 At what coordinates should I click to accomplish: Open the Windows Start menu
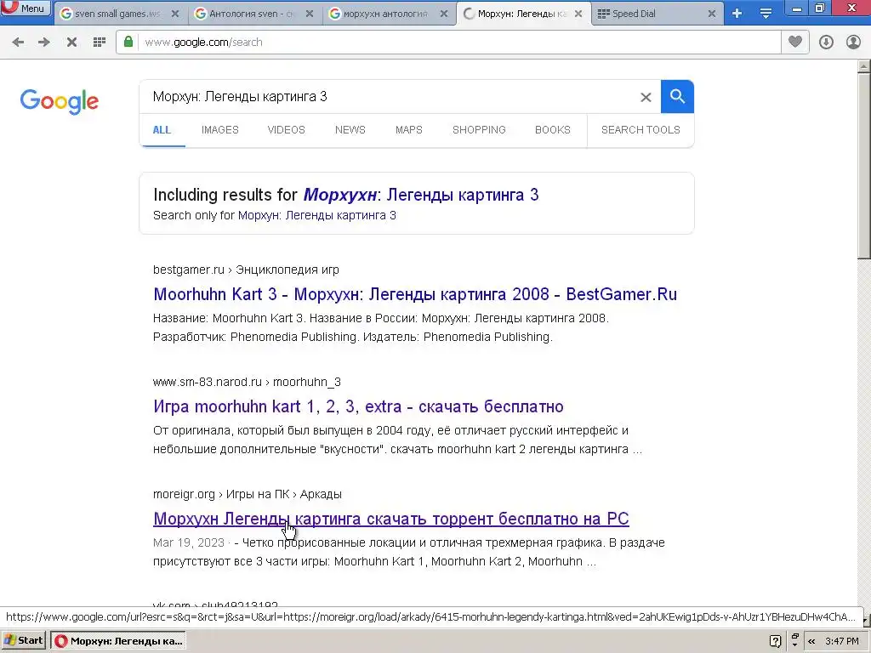click(x=24, y=641)
